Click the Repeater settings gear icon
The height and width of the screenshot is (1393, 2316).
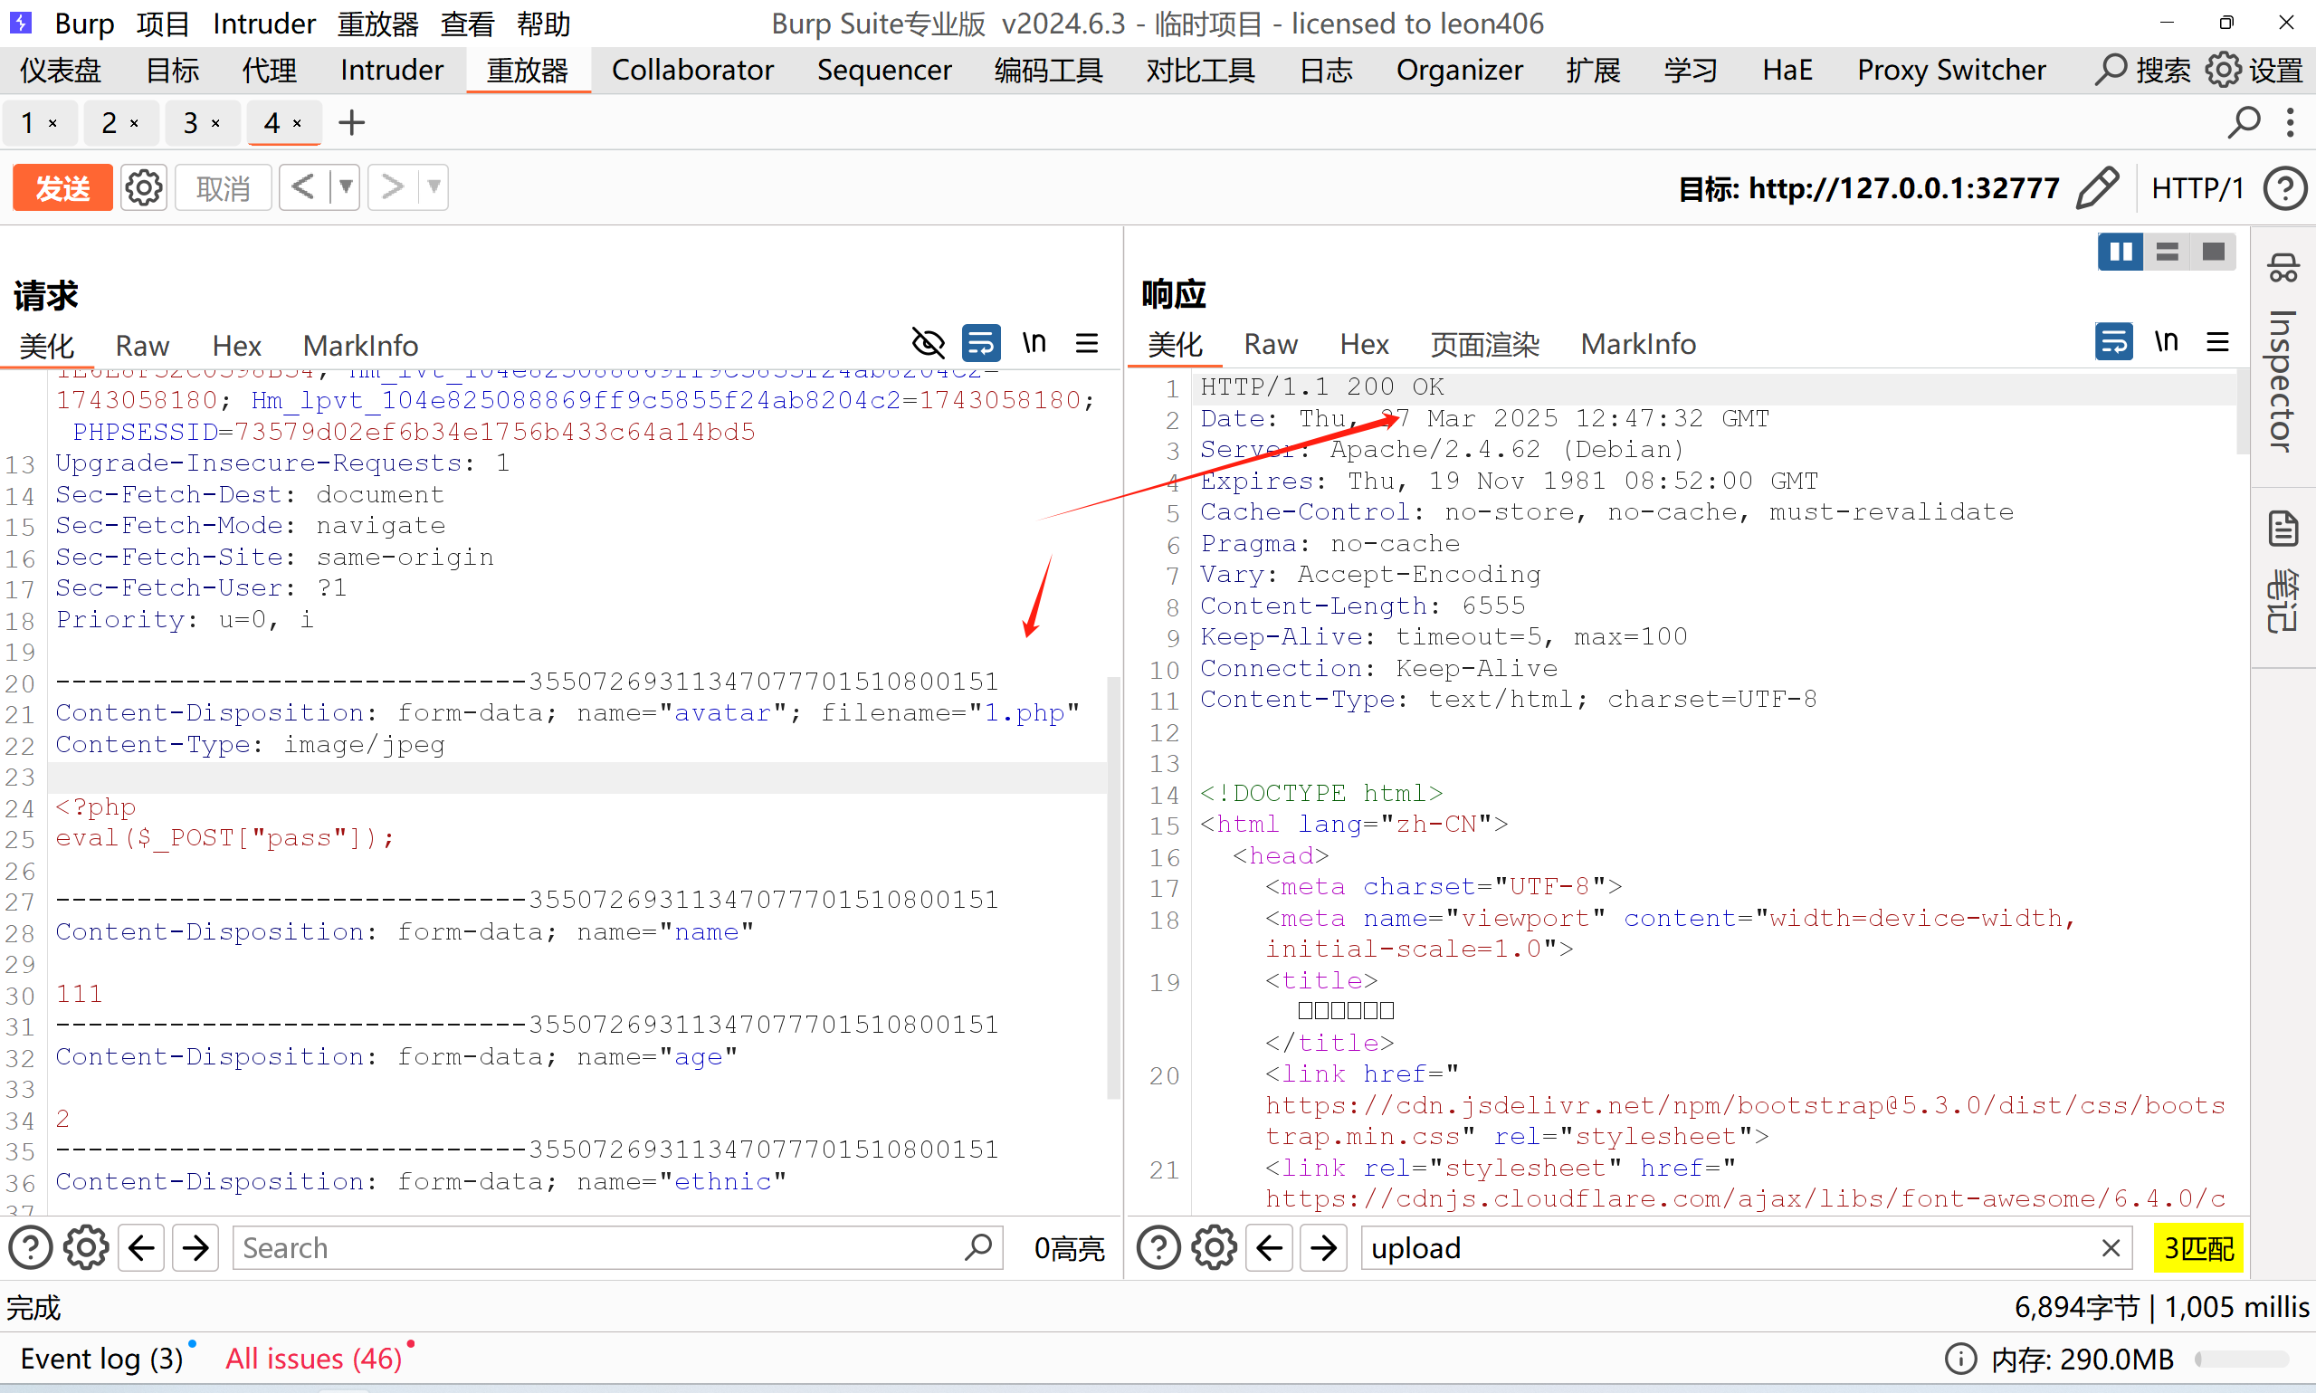click(144, 187)
